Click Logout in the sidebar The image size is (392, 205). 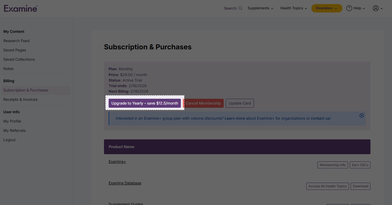[x=9, y=140]
